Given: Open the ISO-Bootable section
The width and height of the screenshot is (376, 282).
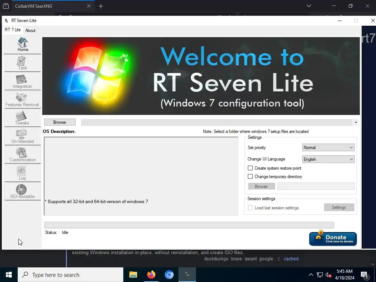Looking at the screenshot, I should pyautogui.click(x=22, y=192).
